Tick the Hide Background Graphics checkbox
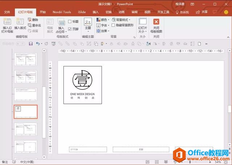Viewport: 232px width, 165px height. coord(113,25)
